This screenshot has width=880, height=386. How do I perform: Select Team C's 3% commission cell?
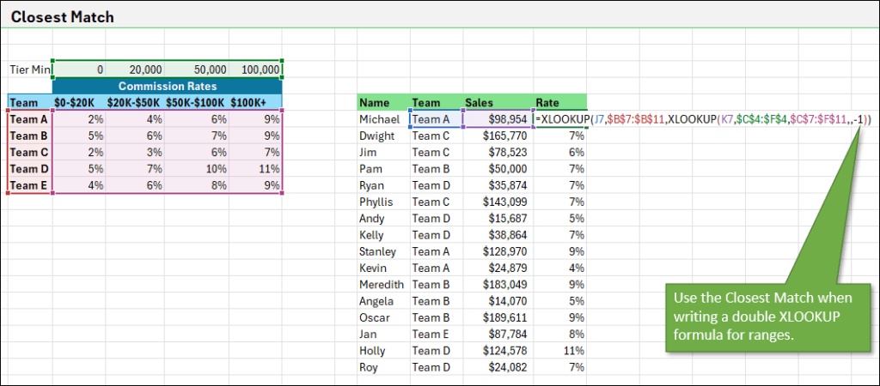tap(138, 152)
